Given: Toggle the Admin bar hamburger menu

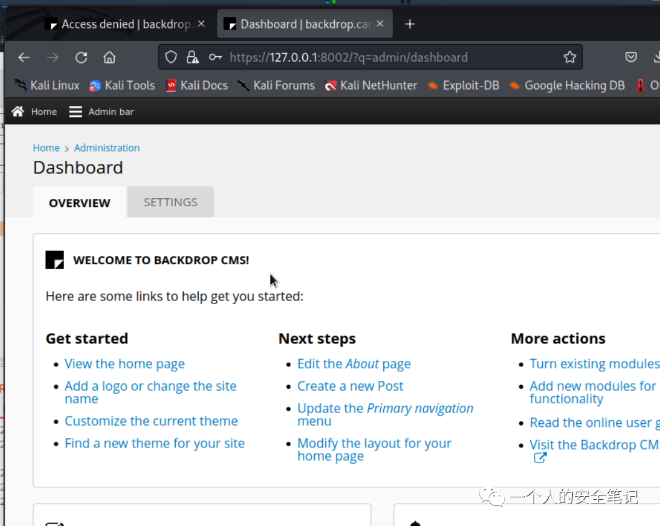Looking at the screenshot, I should tap(75, 112).
